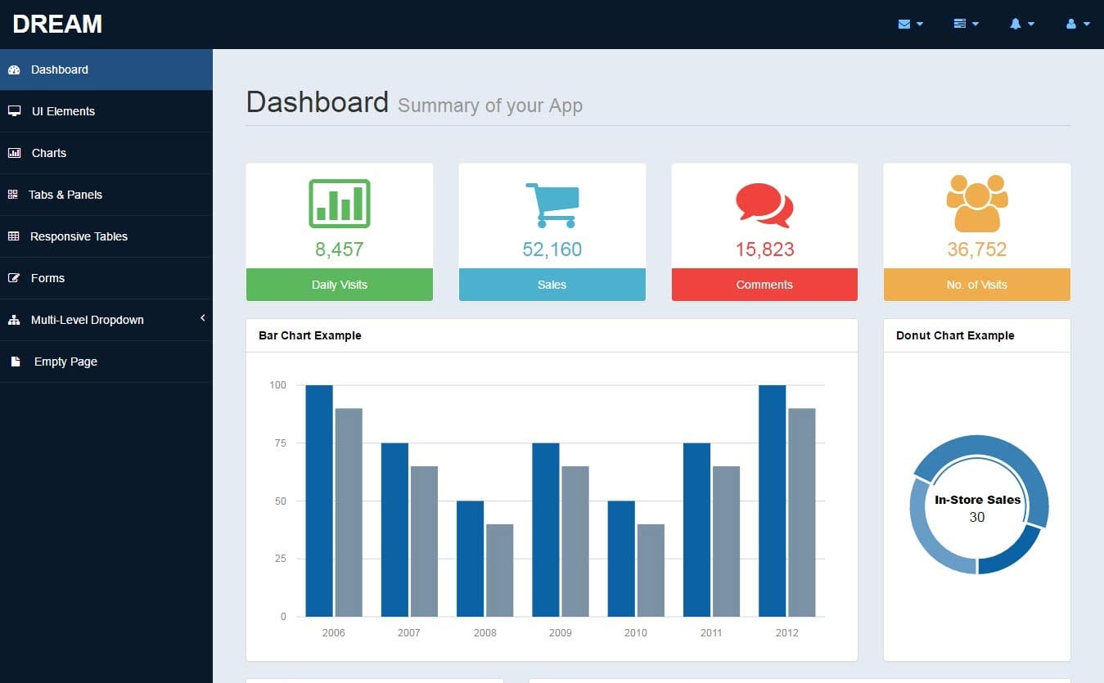Open the bell notifications dropdown

coord(1022,24)
